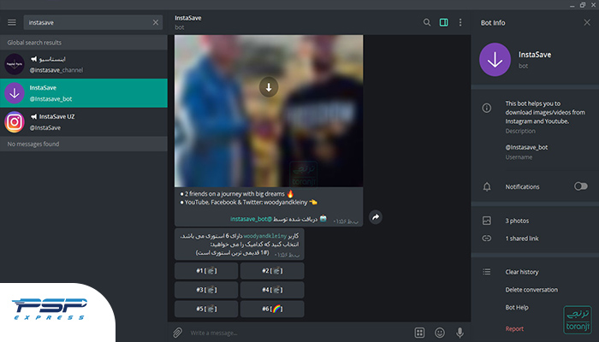Choose story button #3
599x342 pixels.
tap(206, 290)
